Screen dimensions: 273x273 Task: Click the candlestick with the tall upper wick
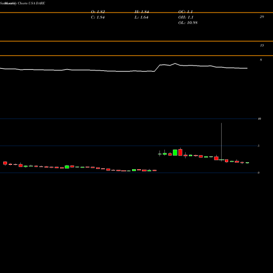click(x=221, y=142)
